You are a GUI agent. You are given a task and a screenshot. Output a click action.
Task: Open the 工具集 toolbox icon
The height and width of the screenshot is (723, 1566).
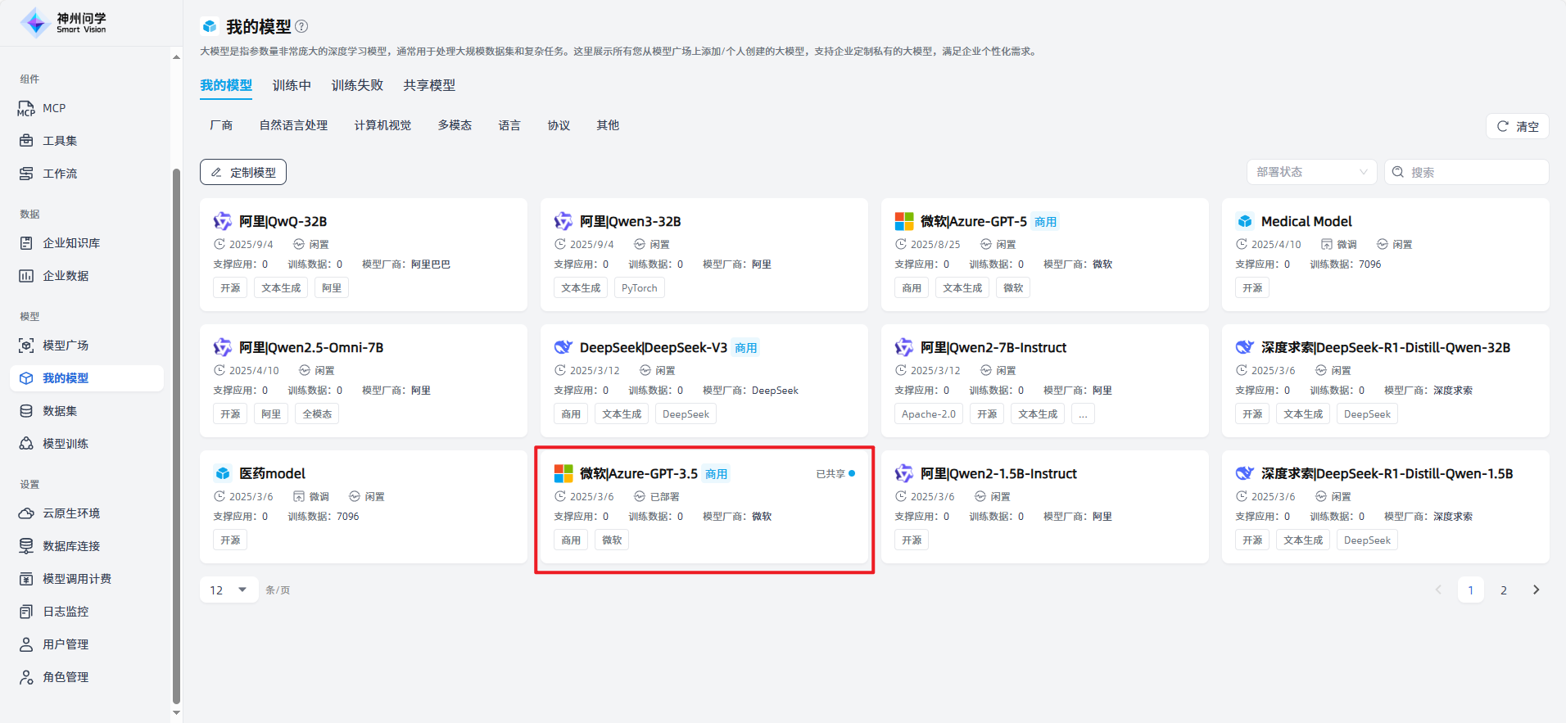pos(26,141)
